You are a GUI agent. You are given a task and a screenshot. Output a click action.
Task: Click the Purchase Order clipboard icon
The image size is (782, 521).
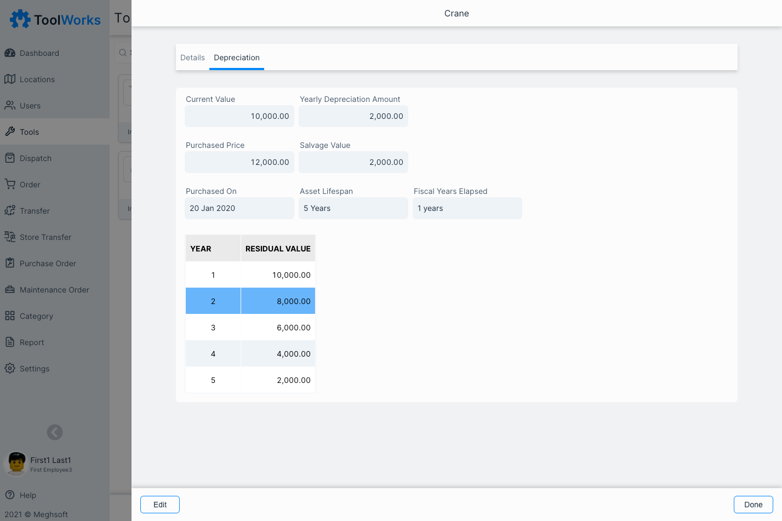click(10, 264)
